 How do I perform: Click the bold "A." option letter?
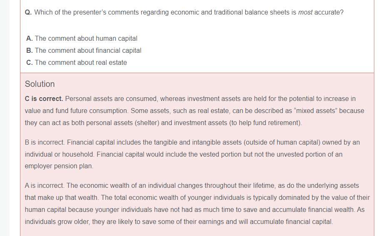pos(29,39)
